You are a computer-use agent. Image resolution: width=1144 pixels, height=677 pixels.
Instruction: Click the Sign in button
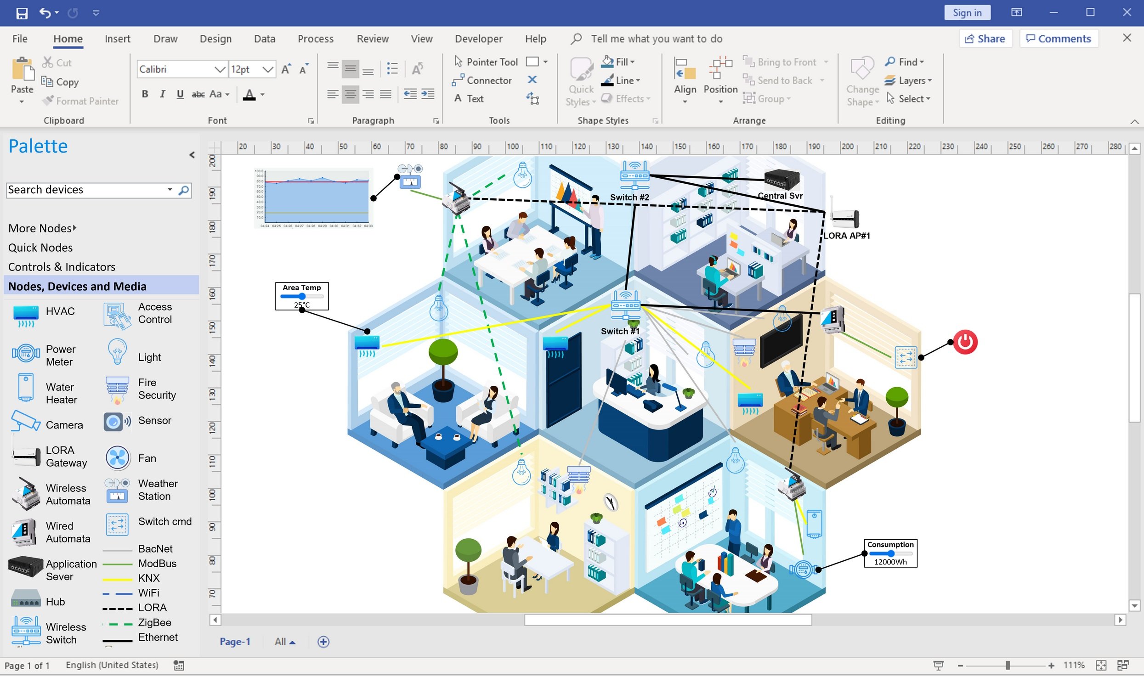tap(967, 13)
